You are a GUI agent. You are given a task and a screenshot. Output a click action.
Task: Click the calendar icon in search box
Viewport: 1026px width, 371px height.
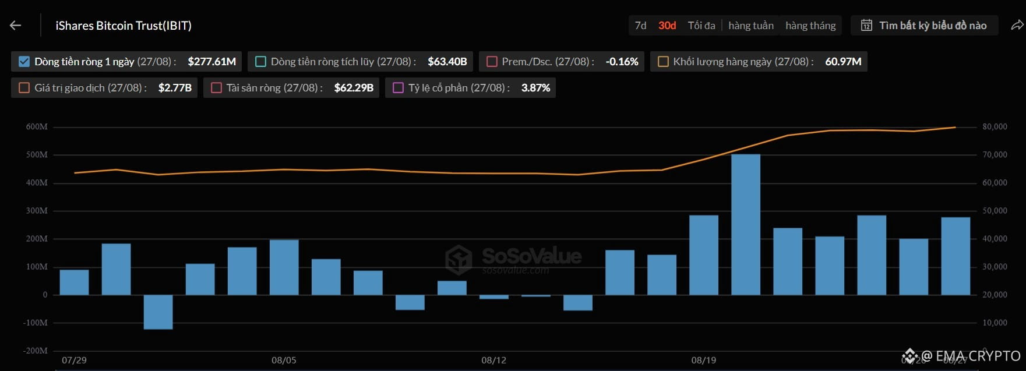coord(866,26)
